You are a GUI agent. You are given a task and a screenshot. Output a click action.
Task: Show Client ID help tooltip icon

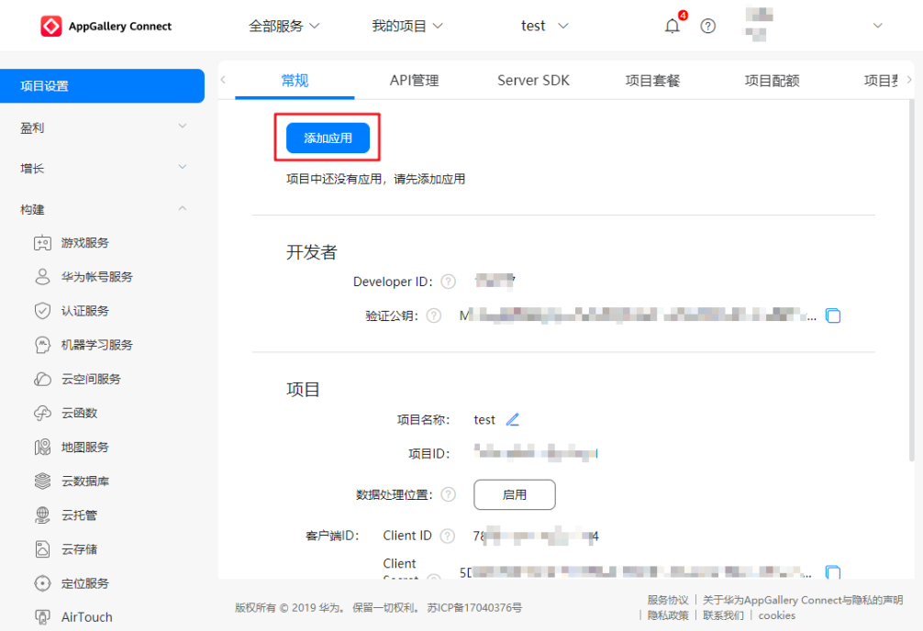tap(448, 536)
